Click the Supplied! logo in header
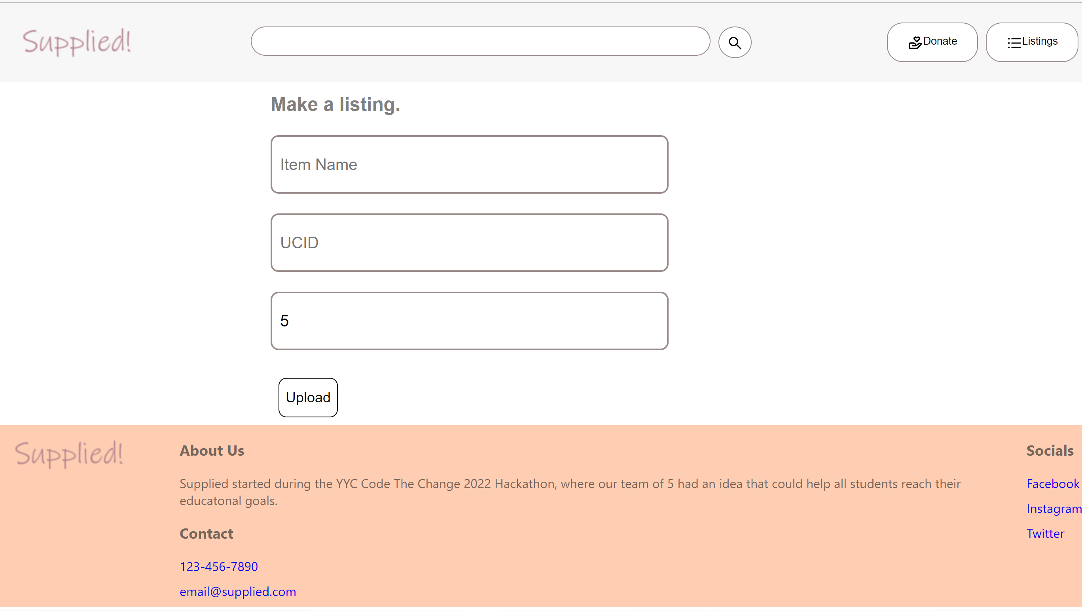 (76, 41)
